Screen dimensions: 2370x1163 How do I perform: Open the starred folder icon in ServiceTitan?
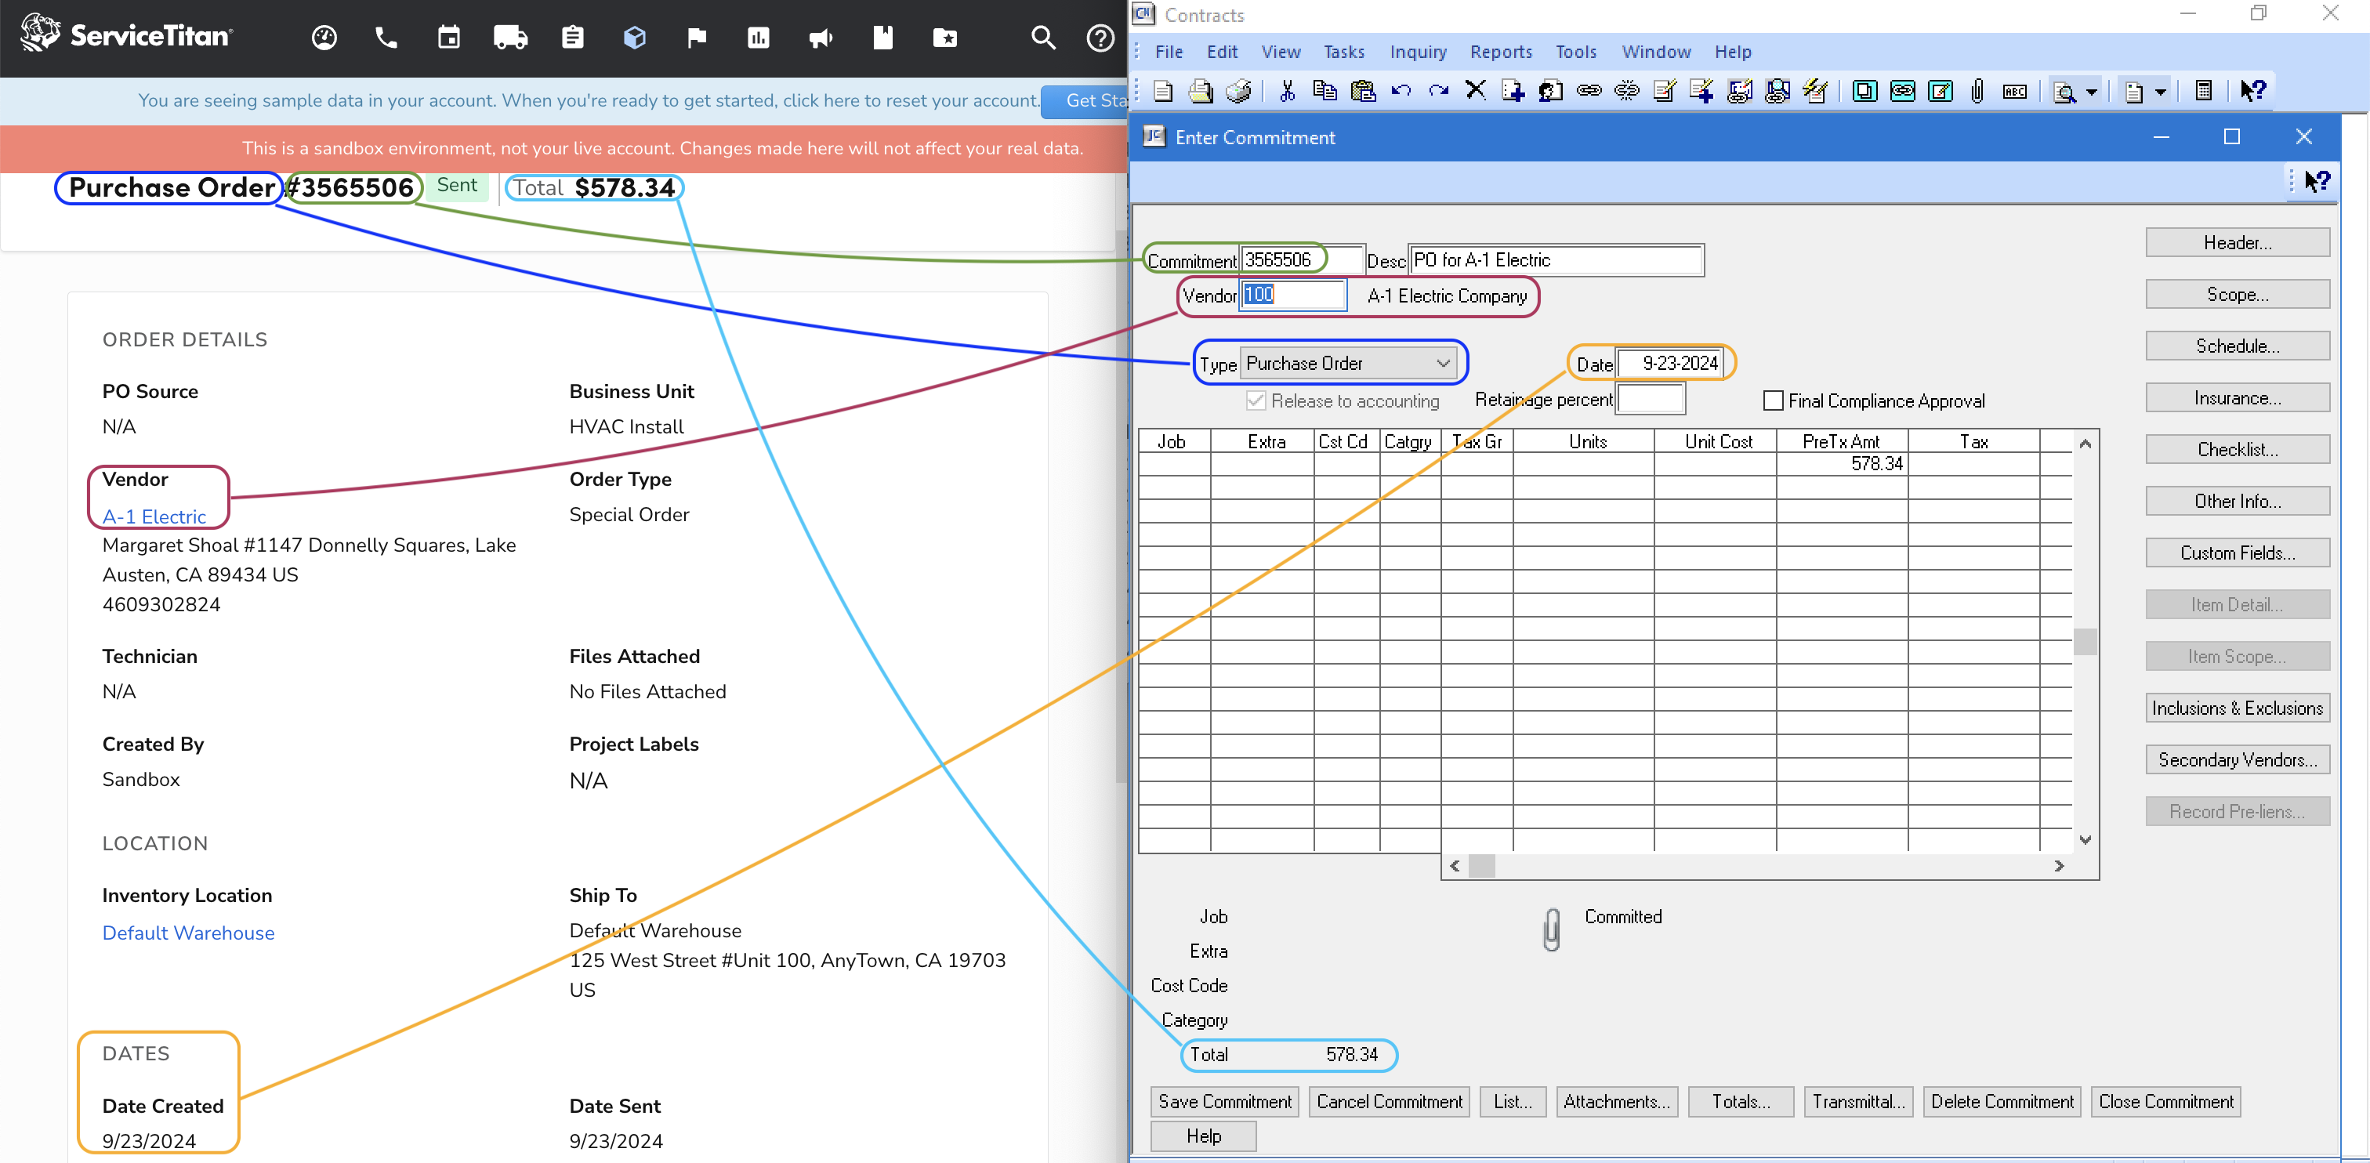point(945,38)
